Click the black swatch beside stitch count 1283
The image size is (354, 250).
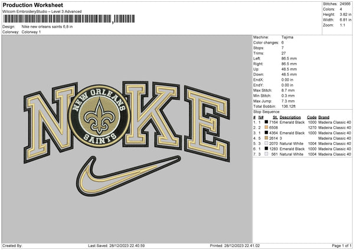(267, 149)
